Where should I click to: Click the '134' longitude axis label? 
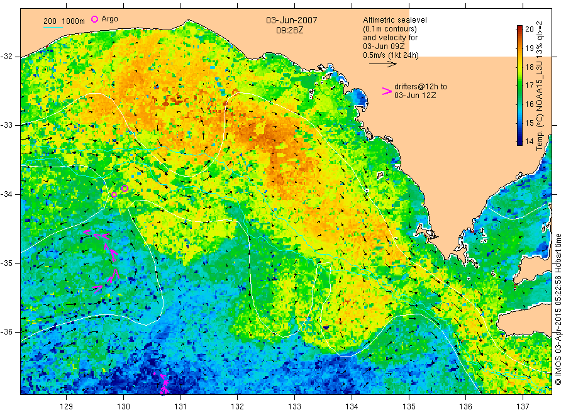pos(352,407)
